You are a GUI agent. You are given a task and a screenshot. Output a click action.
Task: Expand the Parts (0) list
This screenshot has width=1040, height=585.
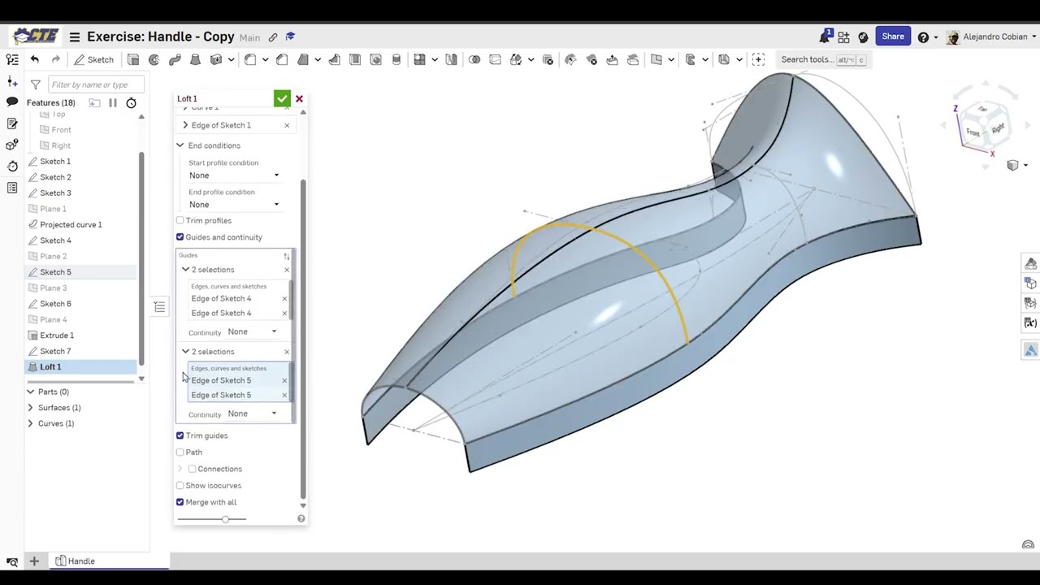(x=31, y=392)
